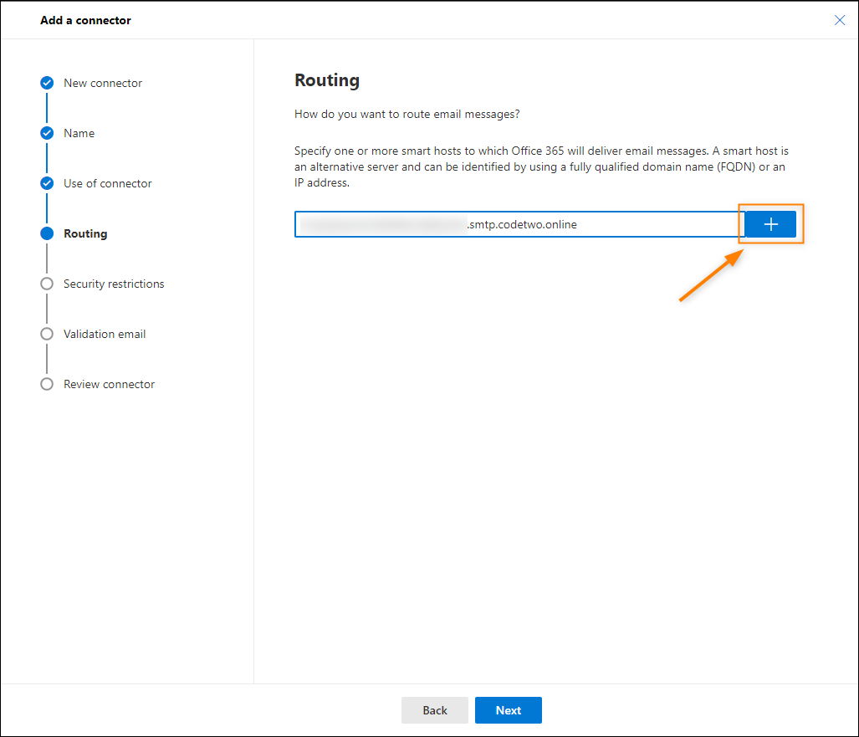Viewport: 859px width, 737px height.
Task: Click the smart host input field
Action: [519, 224]
